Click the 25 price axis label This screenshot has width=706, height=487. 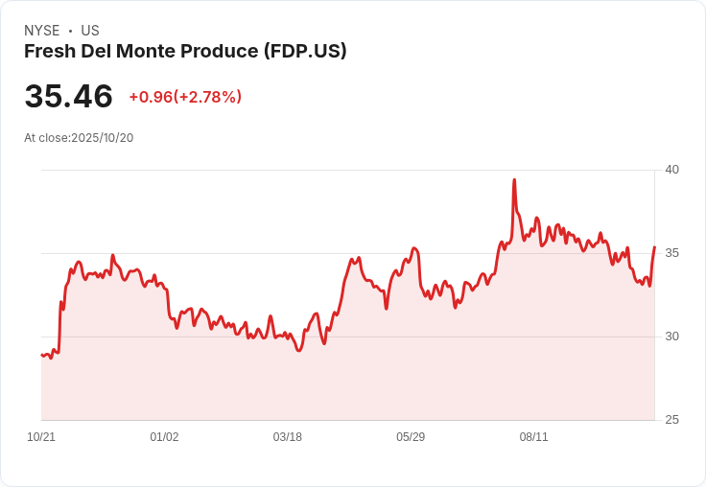[671, 420]
